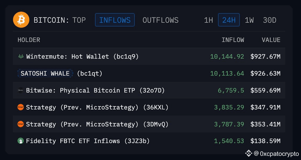Image resolution: width=301 pixels, height=160 pixels.
Task: Choose the 30D timeframe
Action: 270,20
